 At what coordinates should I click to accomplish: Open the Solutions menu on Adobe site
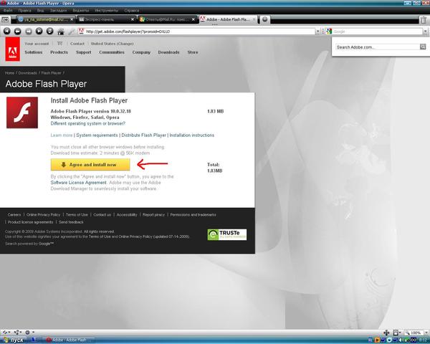point(34,52)
